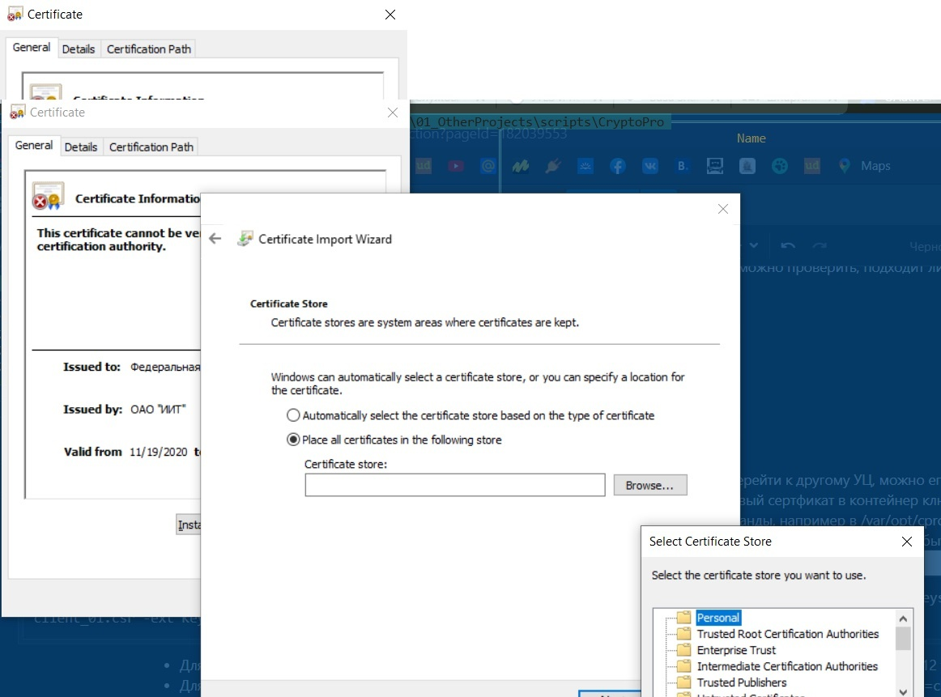Choose the Trusted Publishers store
This screenshot has height=697, width=941.
[x=741, y=682]
